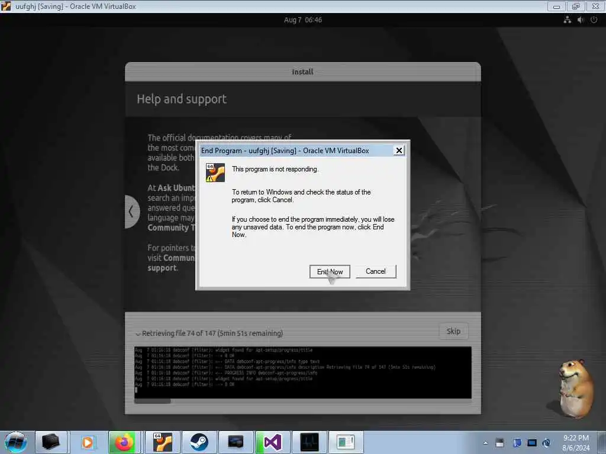The height and width of the screenshot is (454, 606).
Task: Switch to VirtualBox taskbar icon
Action: click(x=162, y=442)
